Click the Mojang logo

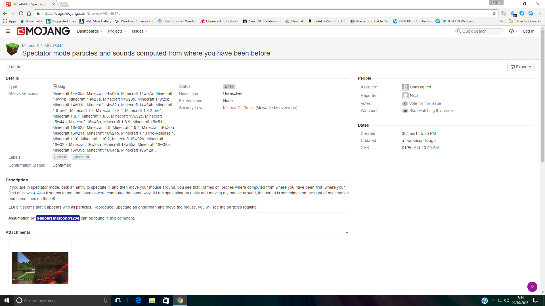(43, 31)
